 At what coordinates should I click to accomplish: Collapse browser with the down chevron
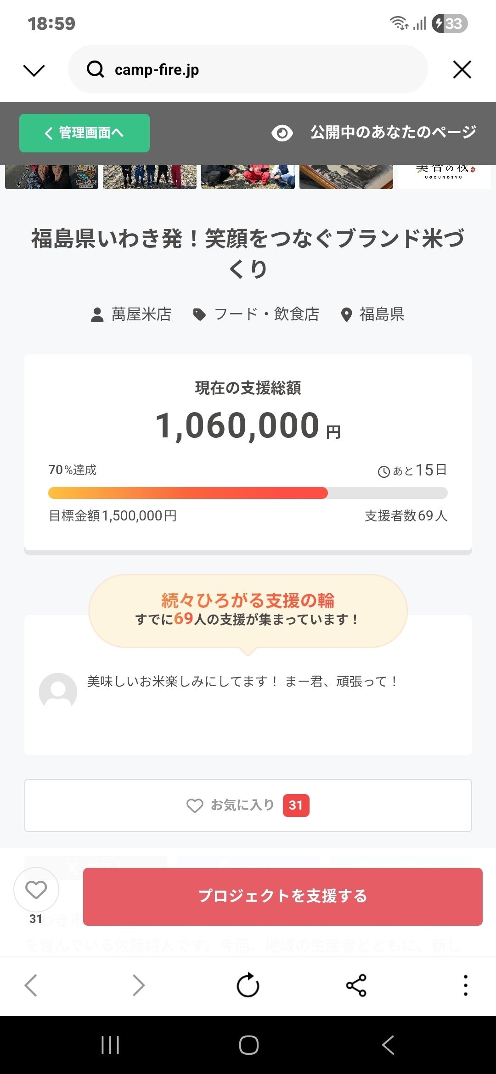[34, 70]
